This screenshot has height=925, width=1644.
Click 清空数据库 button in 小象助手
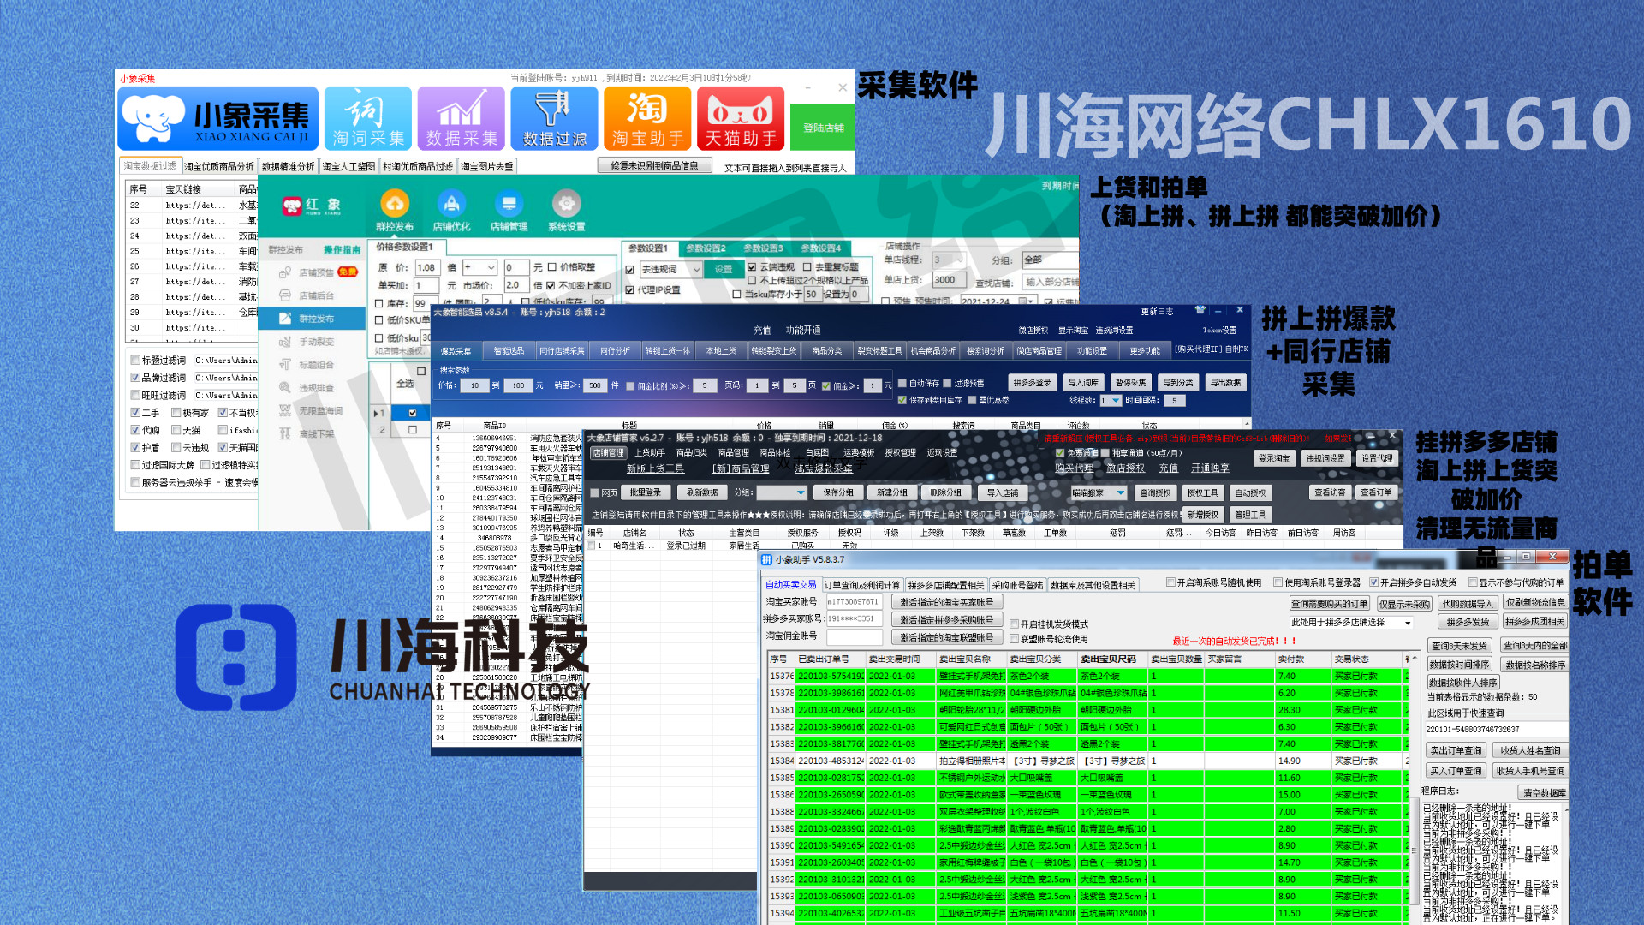(x=1545, y=793)
